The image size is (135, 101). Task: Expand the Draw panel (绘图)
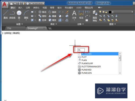(x=19, y=24)
